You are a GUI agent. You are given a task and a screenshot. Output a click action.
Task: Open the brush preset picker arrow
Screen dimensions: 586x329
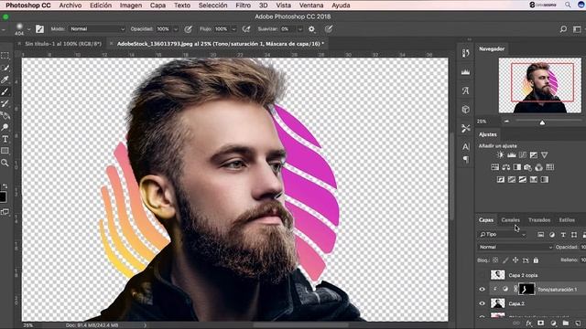pyautogui.click(x=28, y=29)
